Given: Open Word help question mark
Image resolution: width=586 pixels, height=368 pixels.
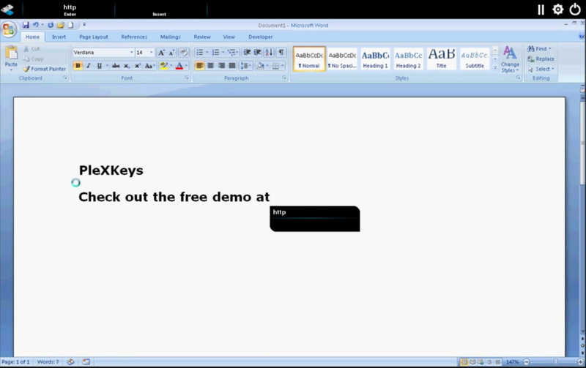Looking at the screenshot, I should pos(581,37).
